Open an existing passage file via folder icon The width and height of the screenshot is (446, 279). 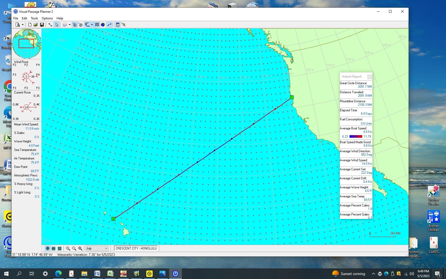pyautogui.click(x=36, y=25)
